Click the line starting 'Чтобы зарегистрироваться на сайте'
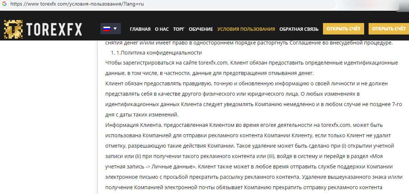This screenshot has width=409, height=194. tap(251, 63)
